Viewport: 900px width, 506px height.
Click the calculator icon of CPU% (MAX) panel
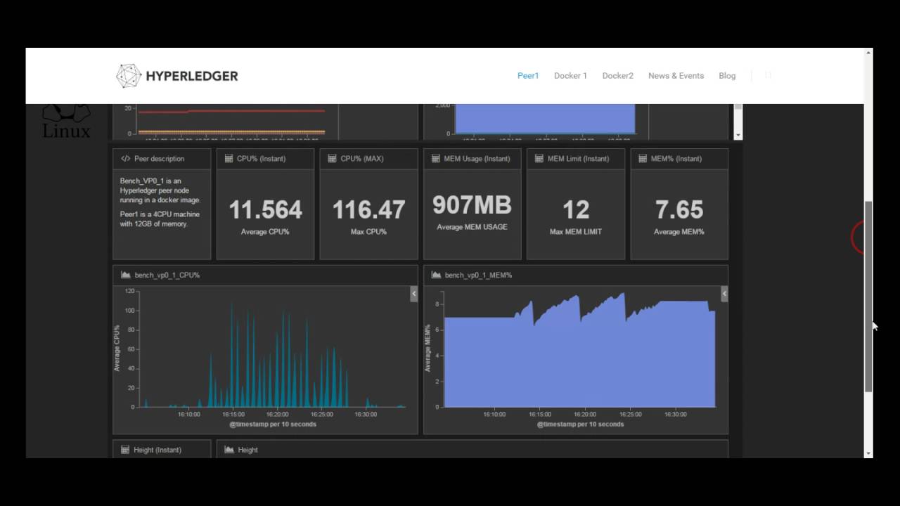coord(333,159)
